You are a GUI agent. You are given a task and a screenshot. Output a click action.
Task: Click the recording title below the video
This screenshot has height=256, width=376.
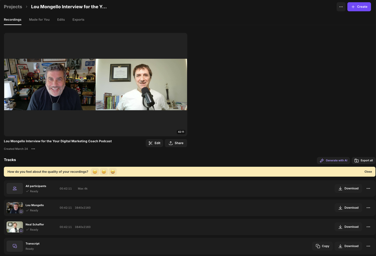tap(58, 141)
